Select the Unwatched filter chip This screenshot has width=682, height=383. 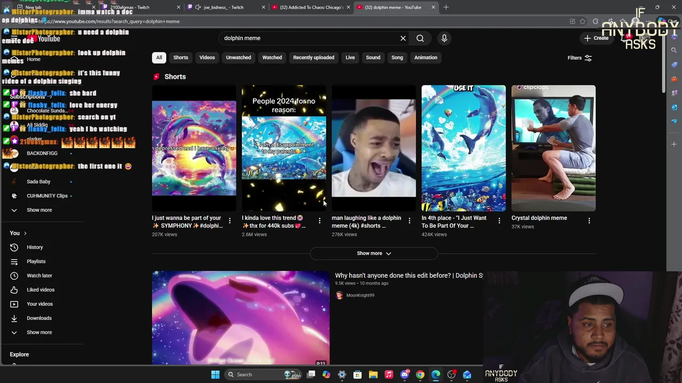point(238,57)
